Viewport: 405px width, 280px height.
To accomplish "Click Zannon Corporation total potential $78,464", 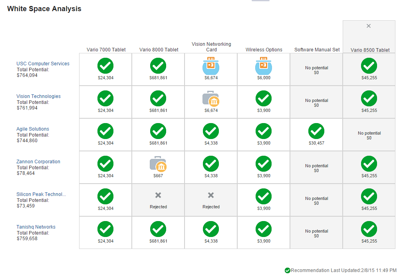I will pyautogui.click(x=26, y=173).
